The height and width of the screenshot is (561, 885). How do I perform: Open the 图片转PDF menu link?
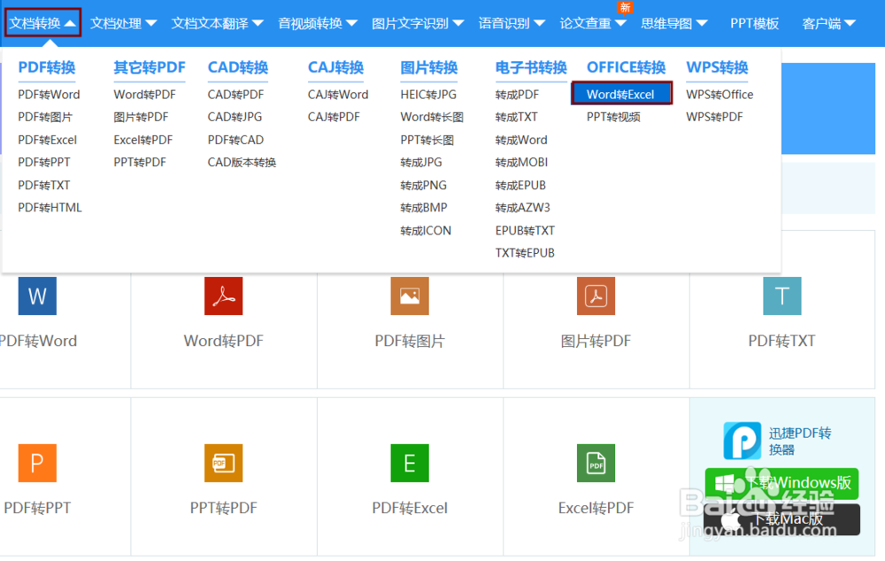tap(141, 117)
